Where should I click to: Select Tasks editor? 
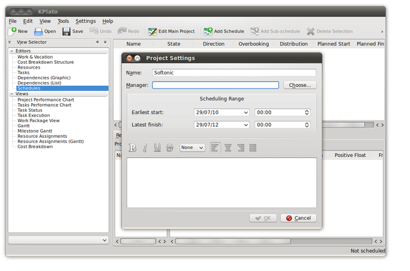click(x=23, y=73)
